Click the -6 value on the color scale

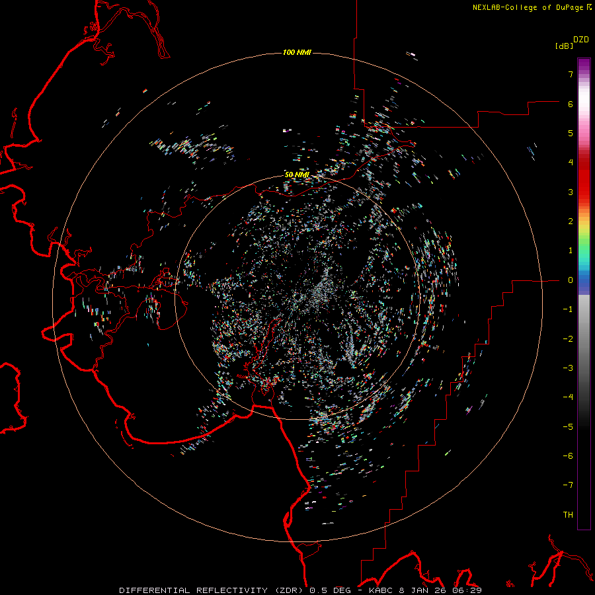pos(568,456)
